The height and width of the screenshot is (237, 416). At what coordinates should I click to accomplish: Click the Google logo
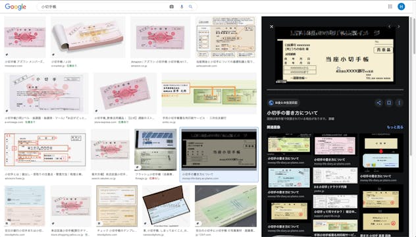(x=15, y=7)
